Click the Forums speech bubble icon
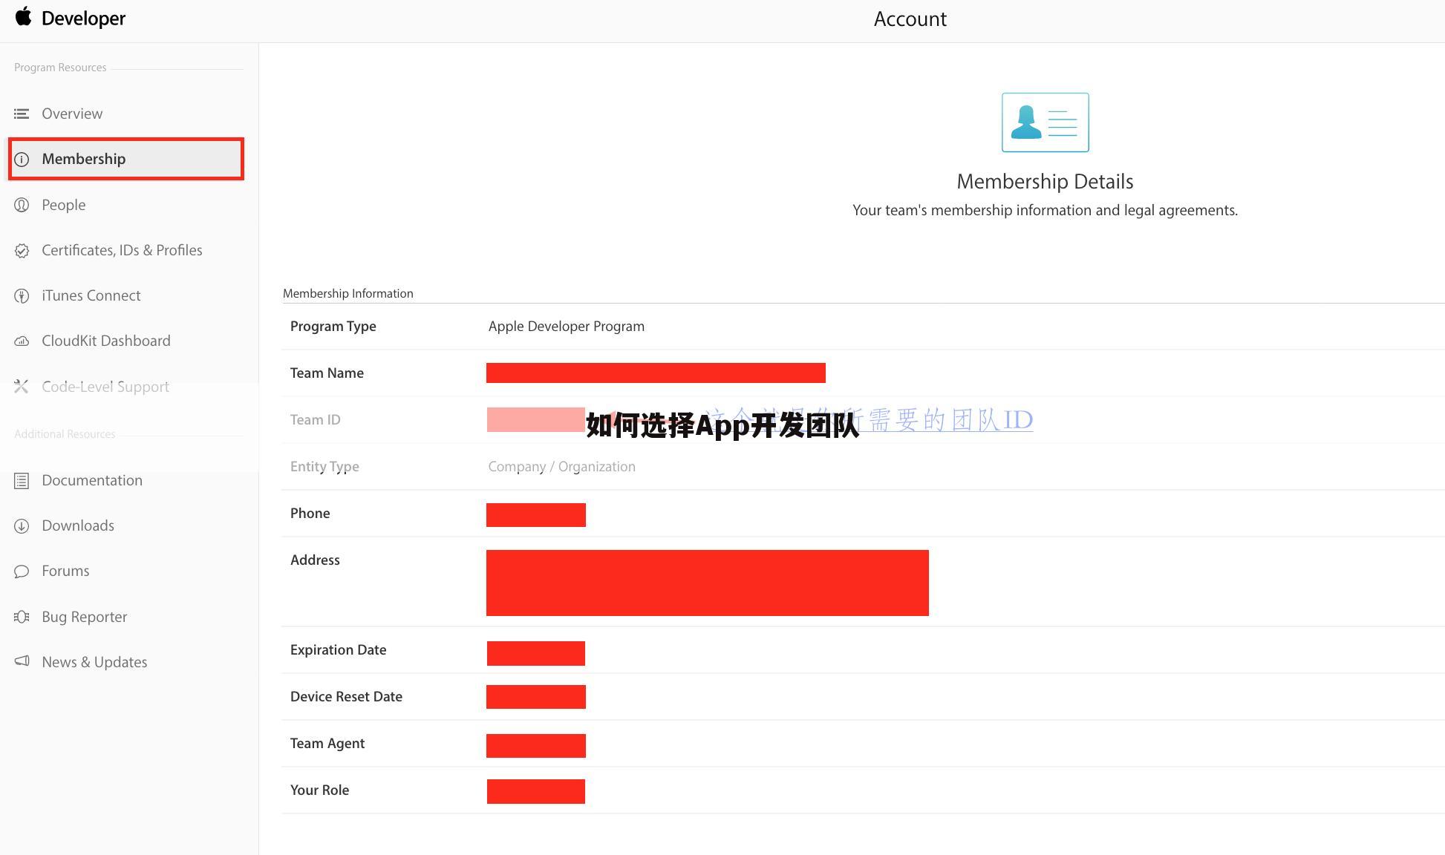This screenshot has width=1445, height=855. 22,571
